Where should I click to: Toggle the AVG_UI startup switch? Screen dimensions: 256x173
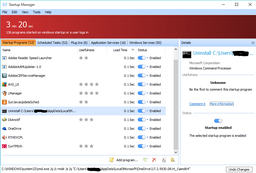(x=142, y=84)
